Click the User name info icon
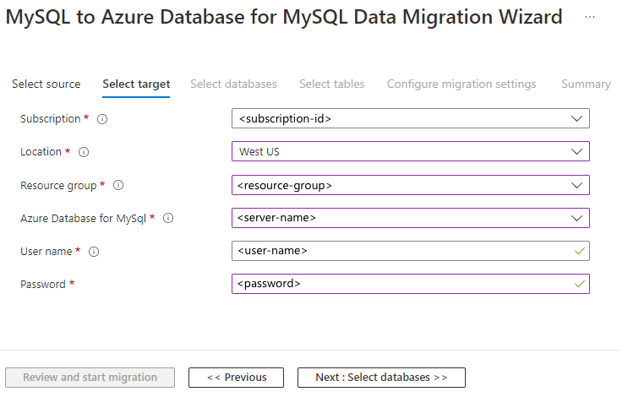The width and height of the screenshot is (639, 397). coord(94,252)
